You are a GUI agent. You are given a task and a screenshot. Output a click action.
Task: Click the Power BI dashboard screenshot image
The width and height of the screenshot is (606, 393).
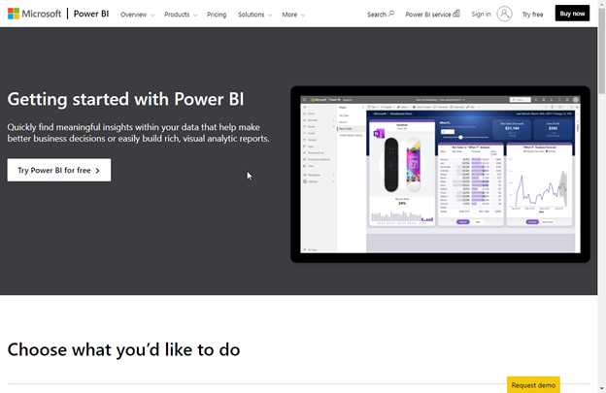[440, 175]
